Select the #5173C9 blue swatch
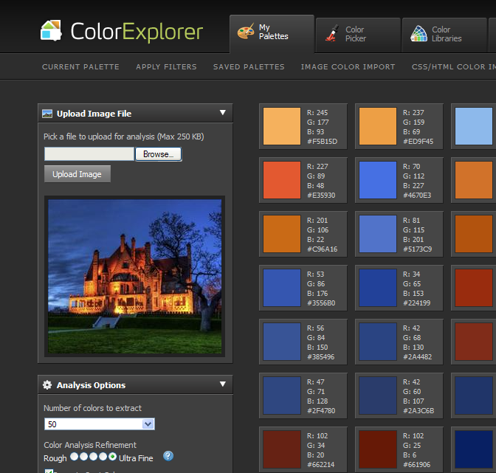496x473 pixels. tap(378, 234)
